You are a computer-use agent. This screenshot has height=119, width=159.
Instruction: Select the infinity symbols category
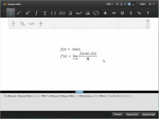[x=114, y=13]
